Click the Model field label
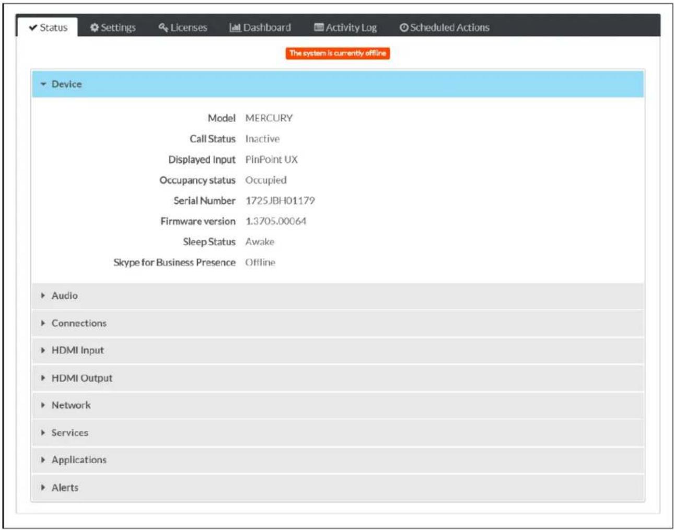The width and height of the screenshot is (674, 530). click(222, 118)
